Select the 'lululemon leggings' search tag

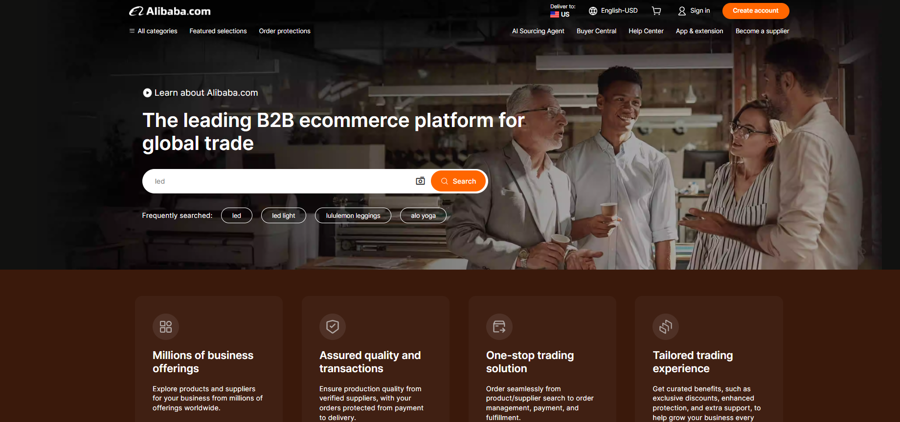[x=353, y=215]
